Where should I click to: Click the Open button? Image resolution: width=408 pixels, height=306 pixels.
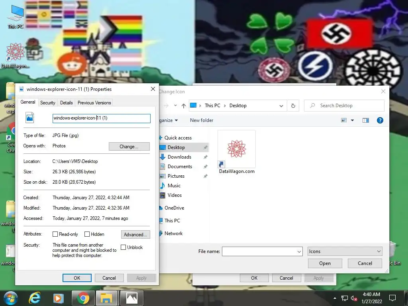tap(325, 263)
